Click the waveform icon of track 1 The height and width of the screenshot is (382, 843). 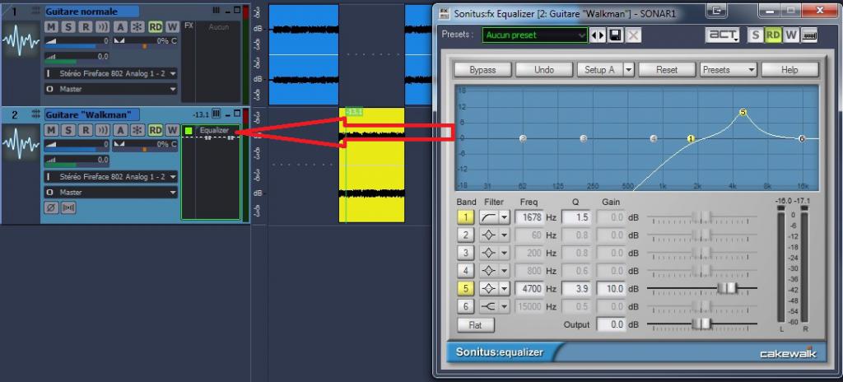tap(21, 41)
